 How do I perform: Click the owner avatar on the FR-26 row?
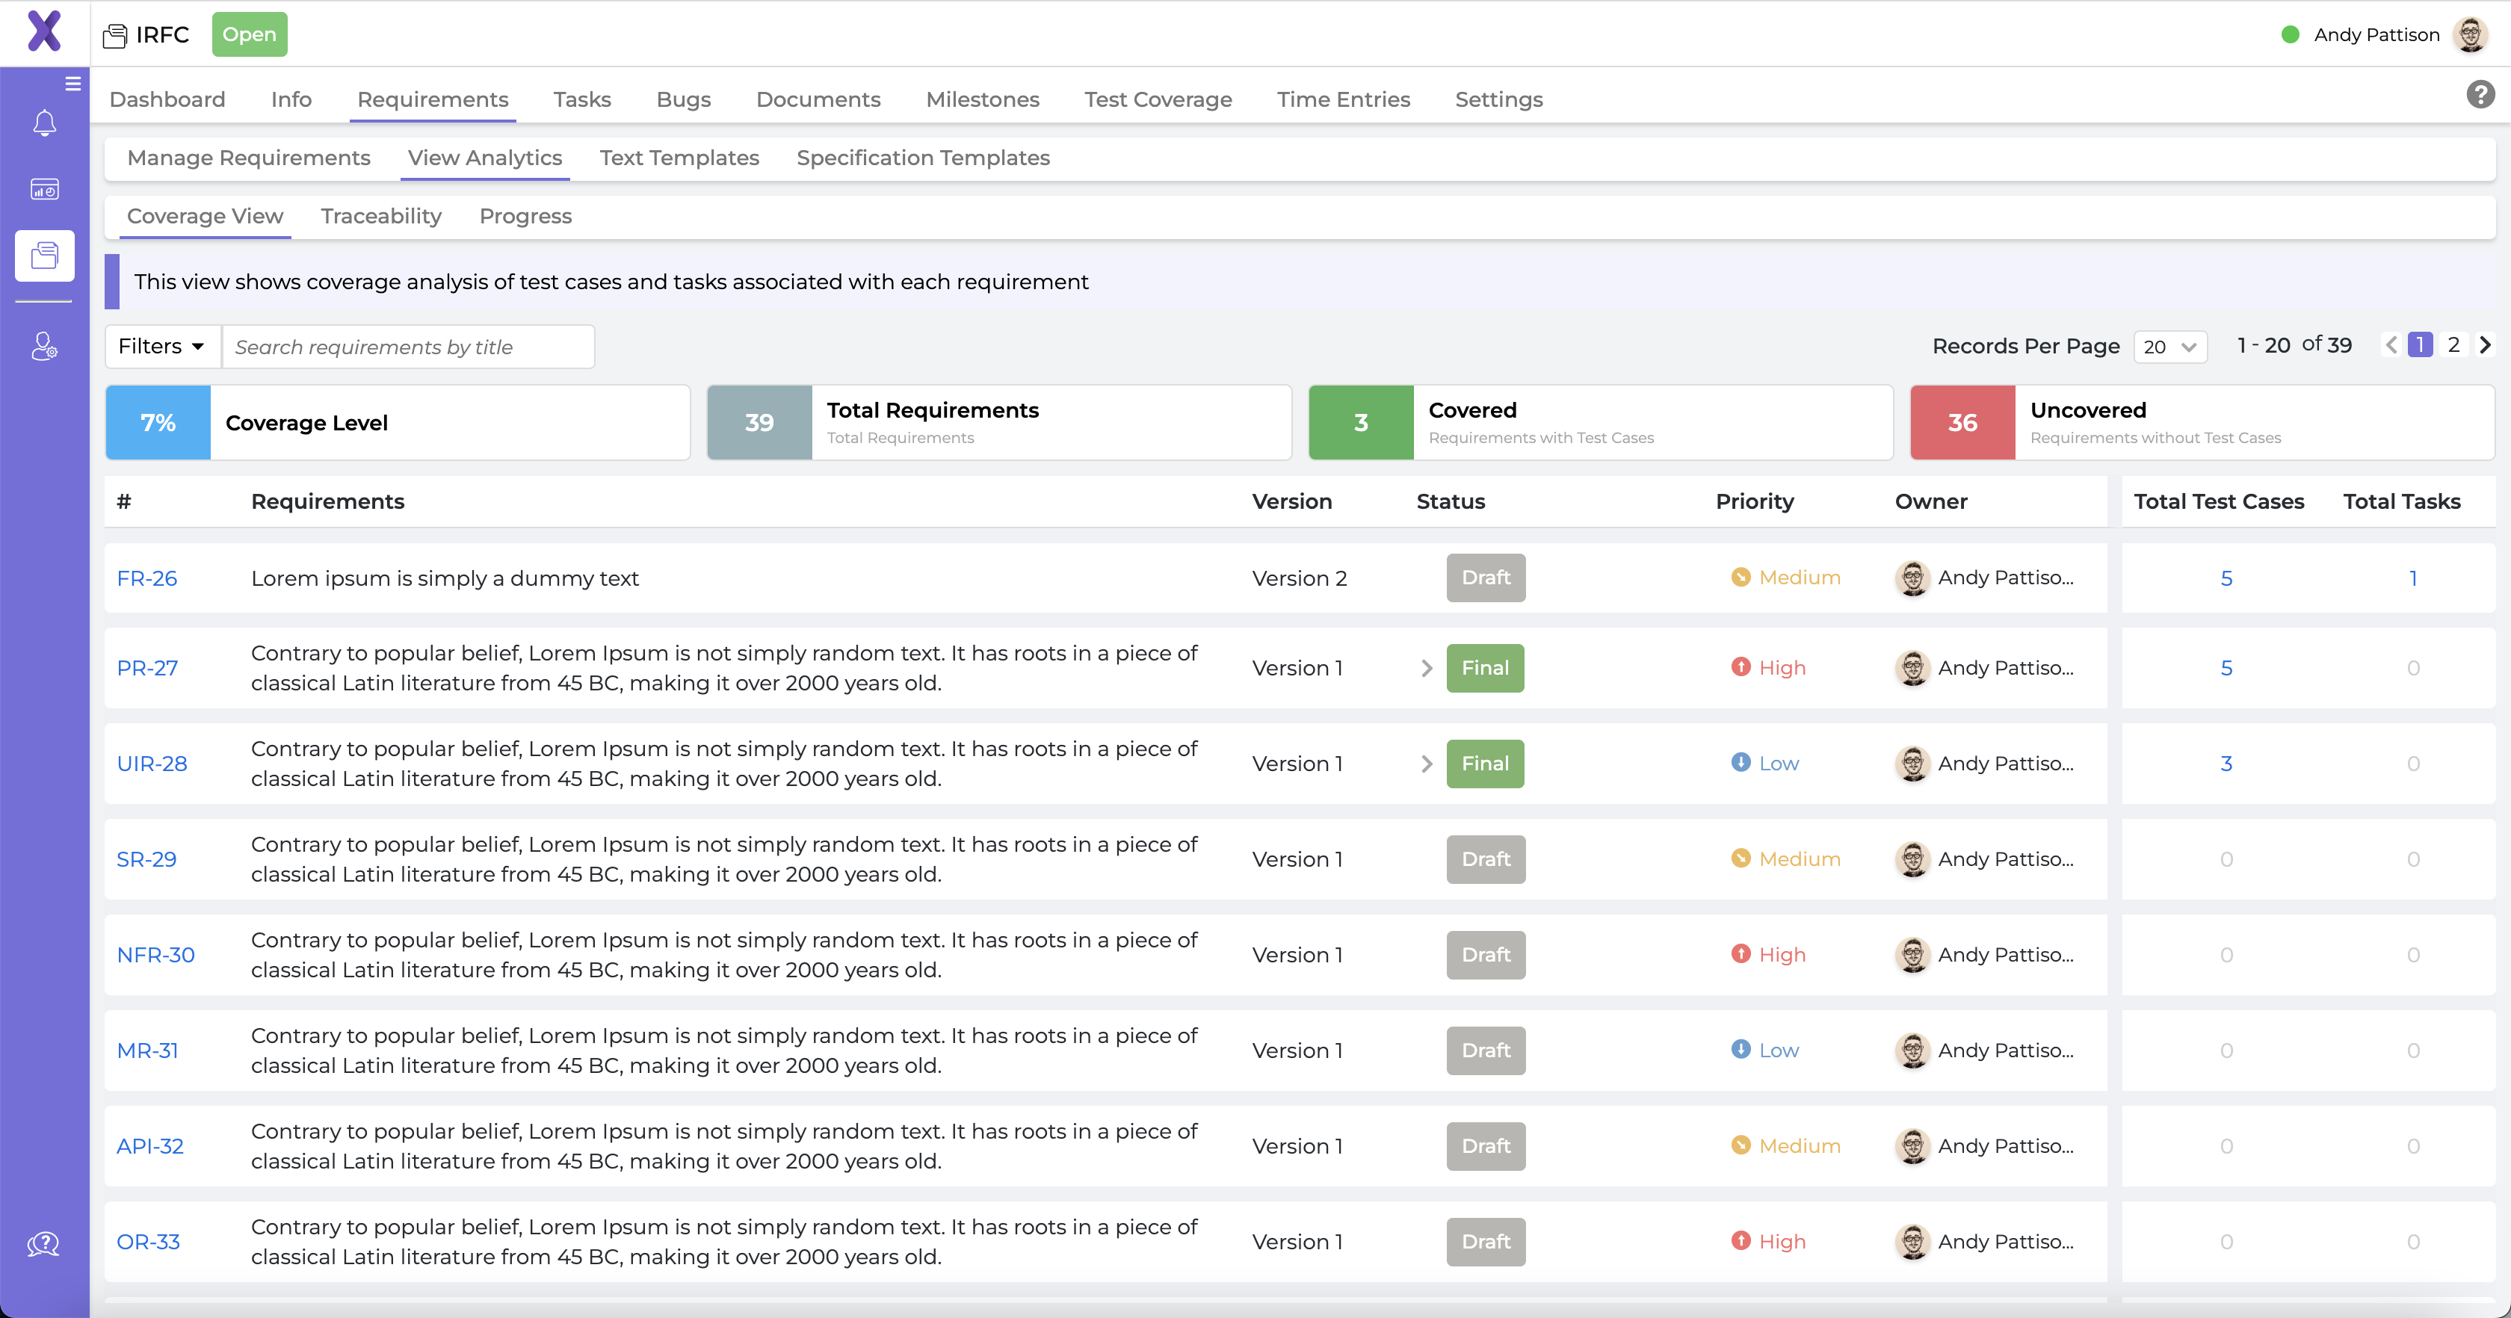pos(1913,577)
